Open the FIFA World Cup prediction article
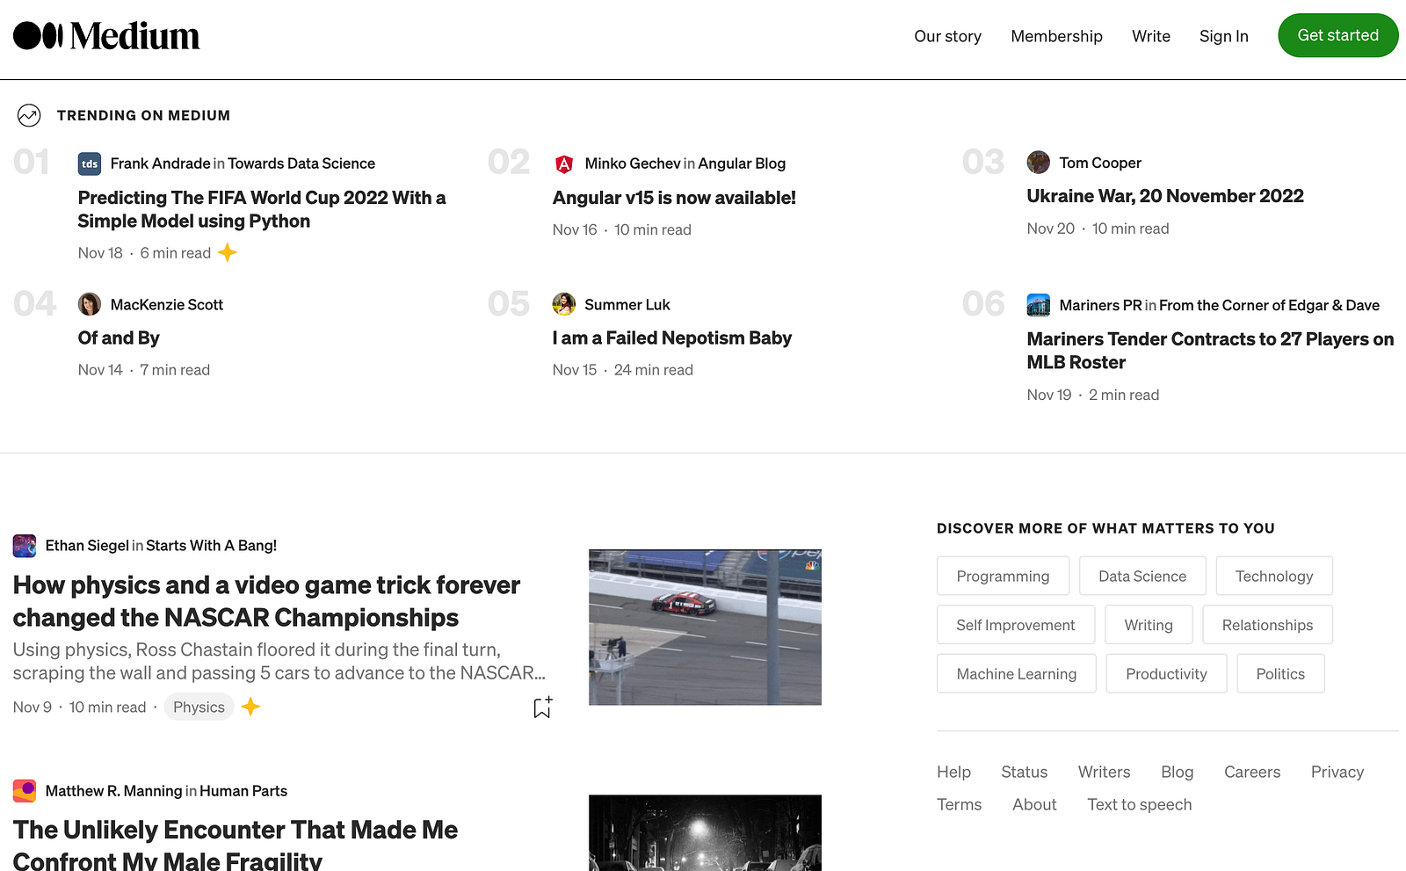Screen dimensions: 1406x871 click(x=262, y=209)
